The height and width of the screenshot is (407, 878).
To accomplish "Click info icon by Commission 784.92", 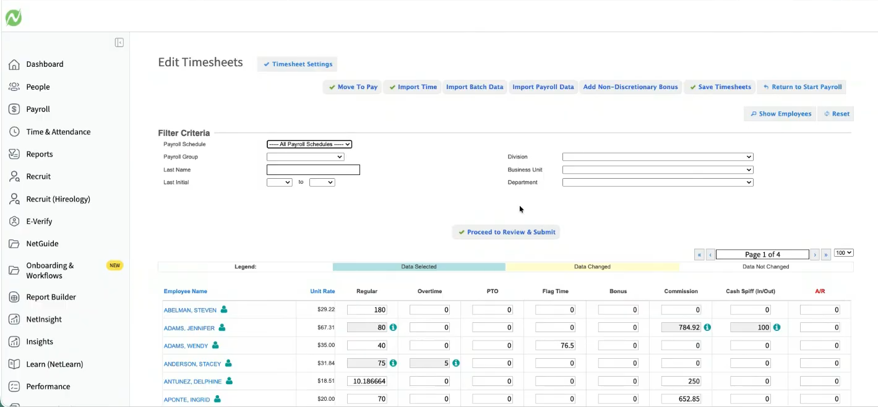I will (707, 327).
